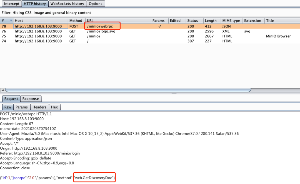Click the Params checkmark in row 78
This screenshot has width=300, height=184.
(159, 26)
